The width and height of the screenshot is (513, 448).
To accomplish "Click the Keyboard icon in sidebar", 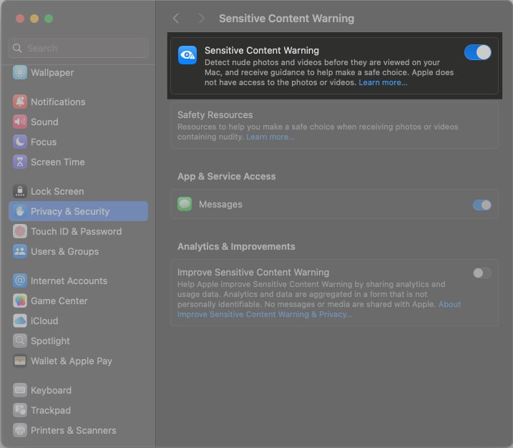I will [20, 390].
